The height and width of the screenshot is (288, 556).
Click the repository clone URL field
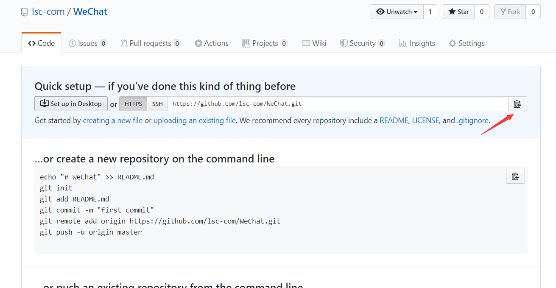tap(338, 104)
